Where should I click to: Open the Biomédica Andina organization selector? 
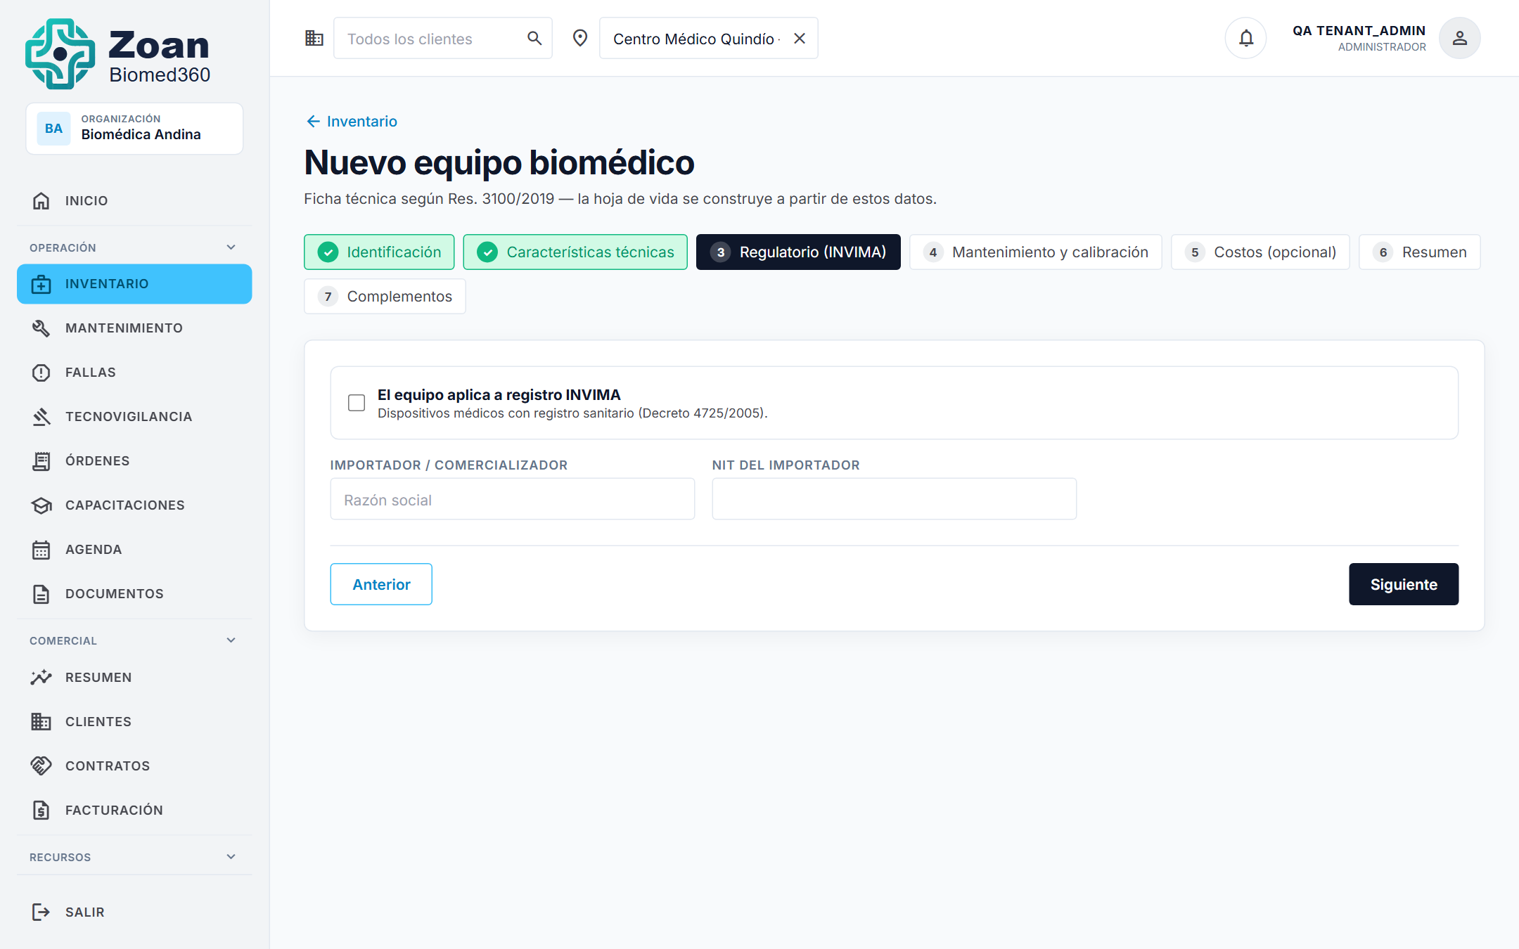click(x=134, y=129)
